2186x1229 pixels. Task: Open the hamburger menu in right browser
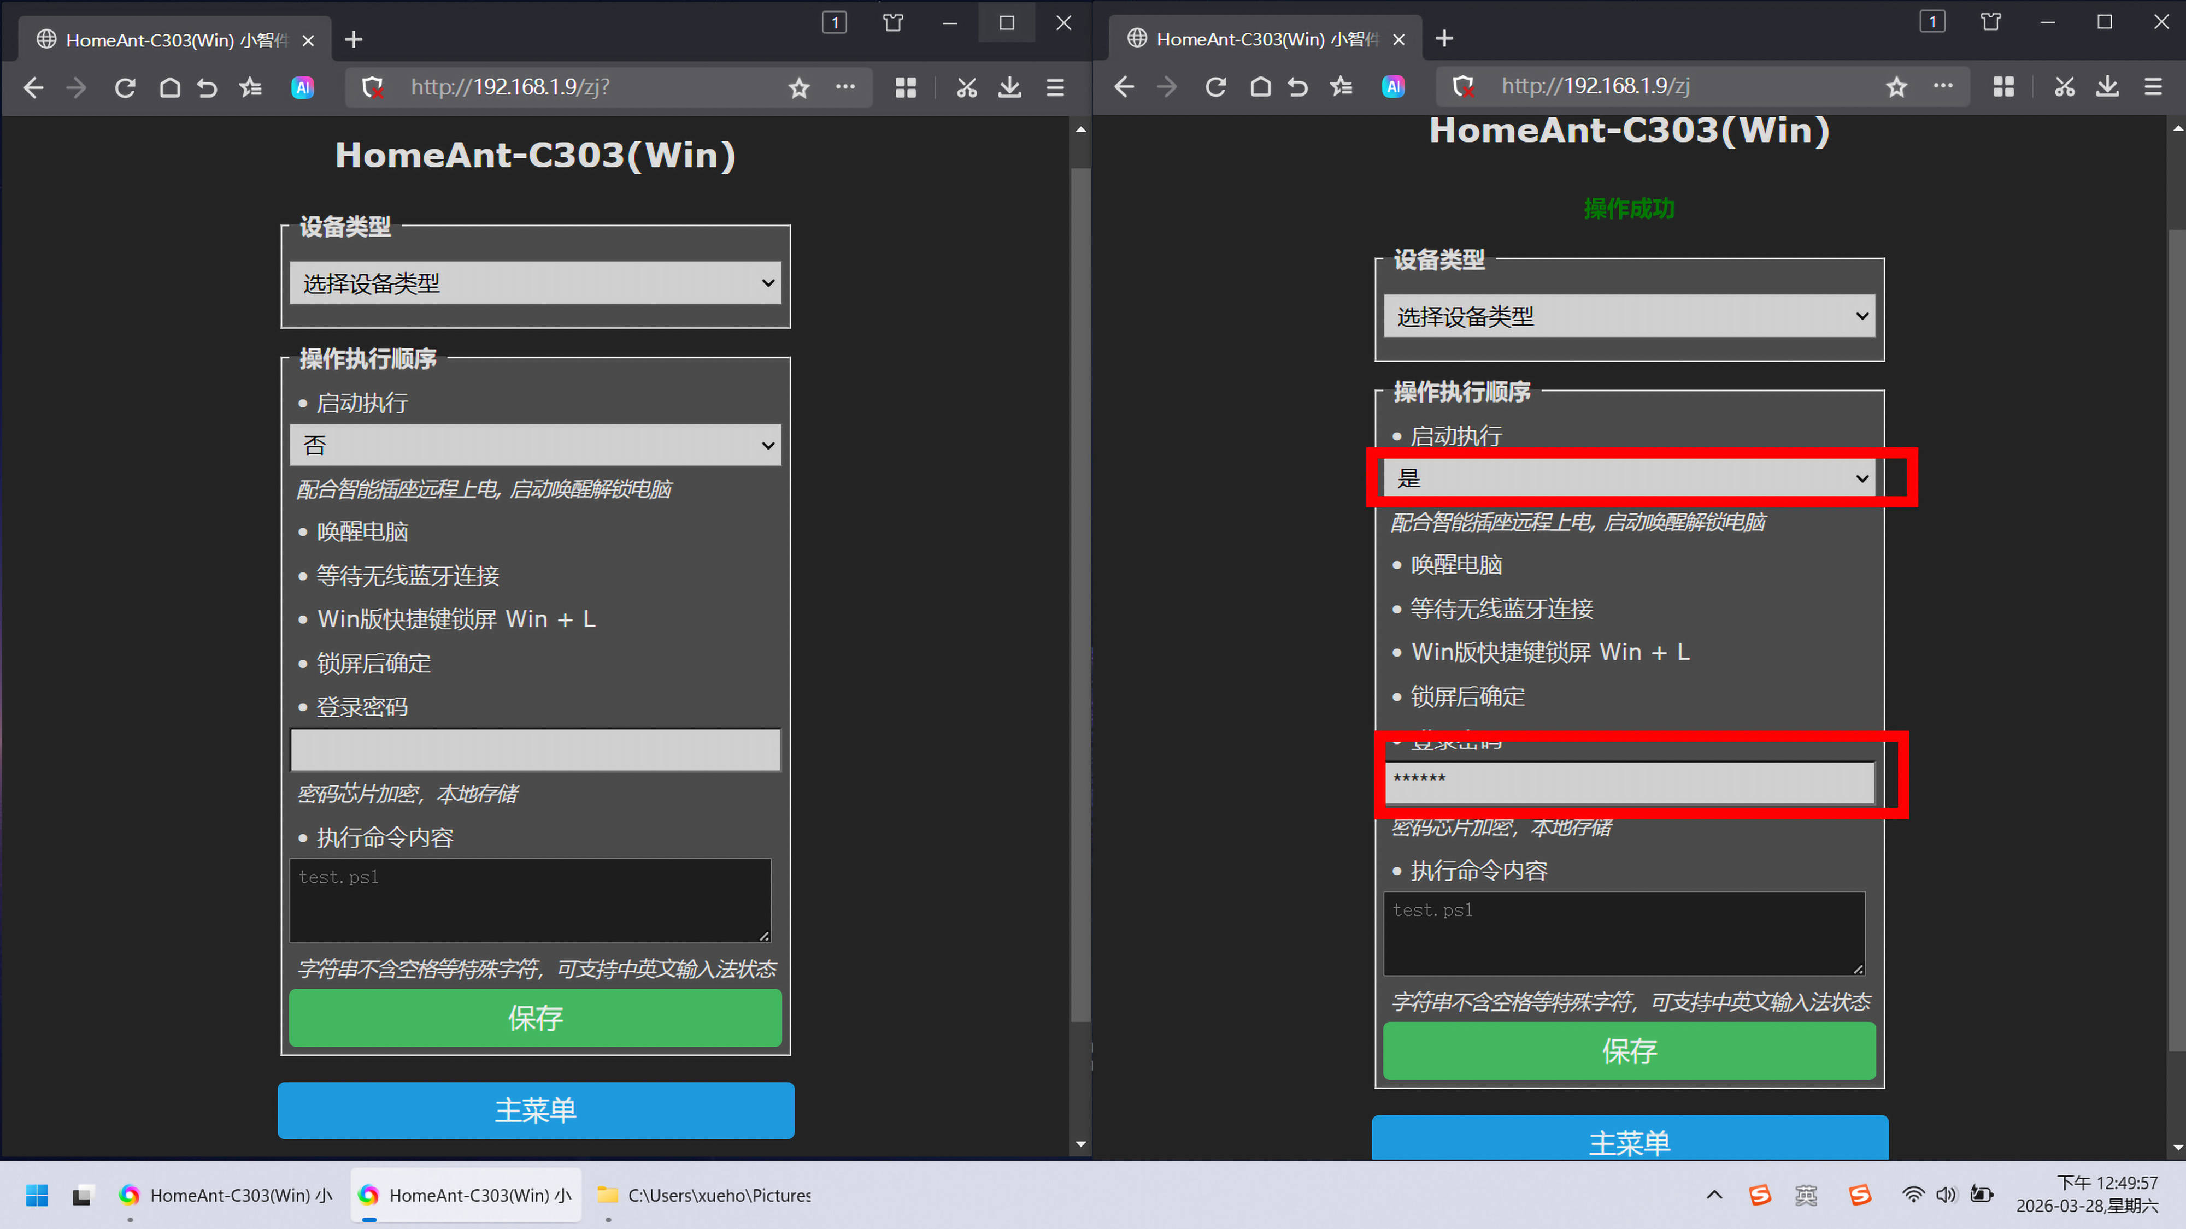point(2153,86)
